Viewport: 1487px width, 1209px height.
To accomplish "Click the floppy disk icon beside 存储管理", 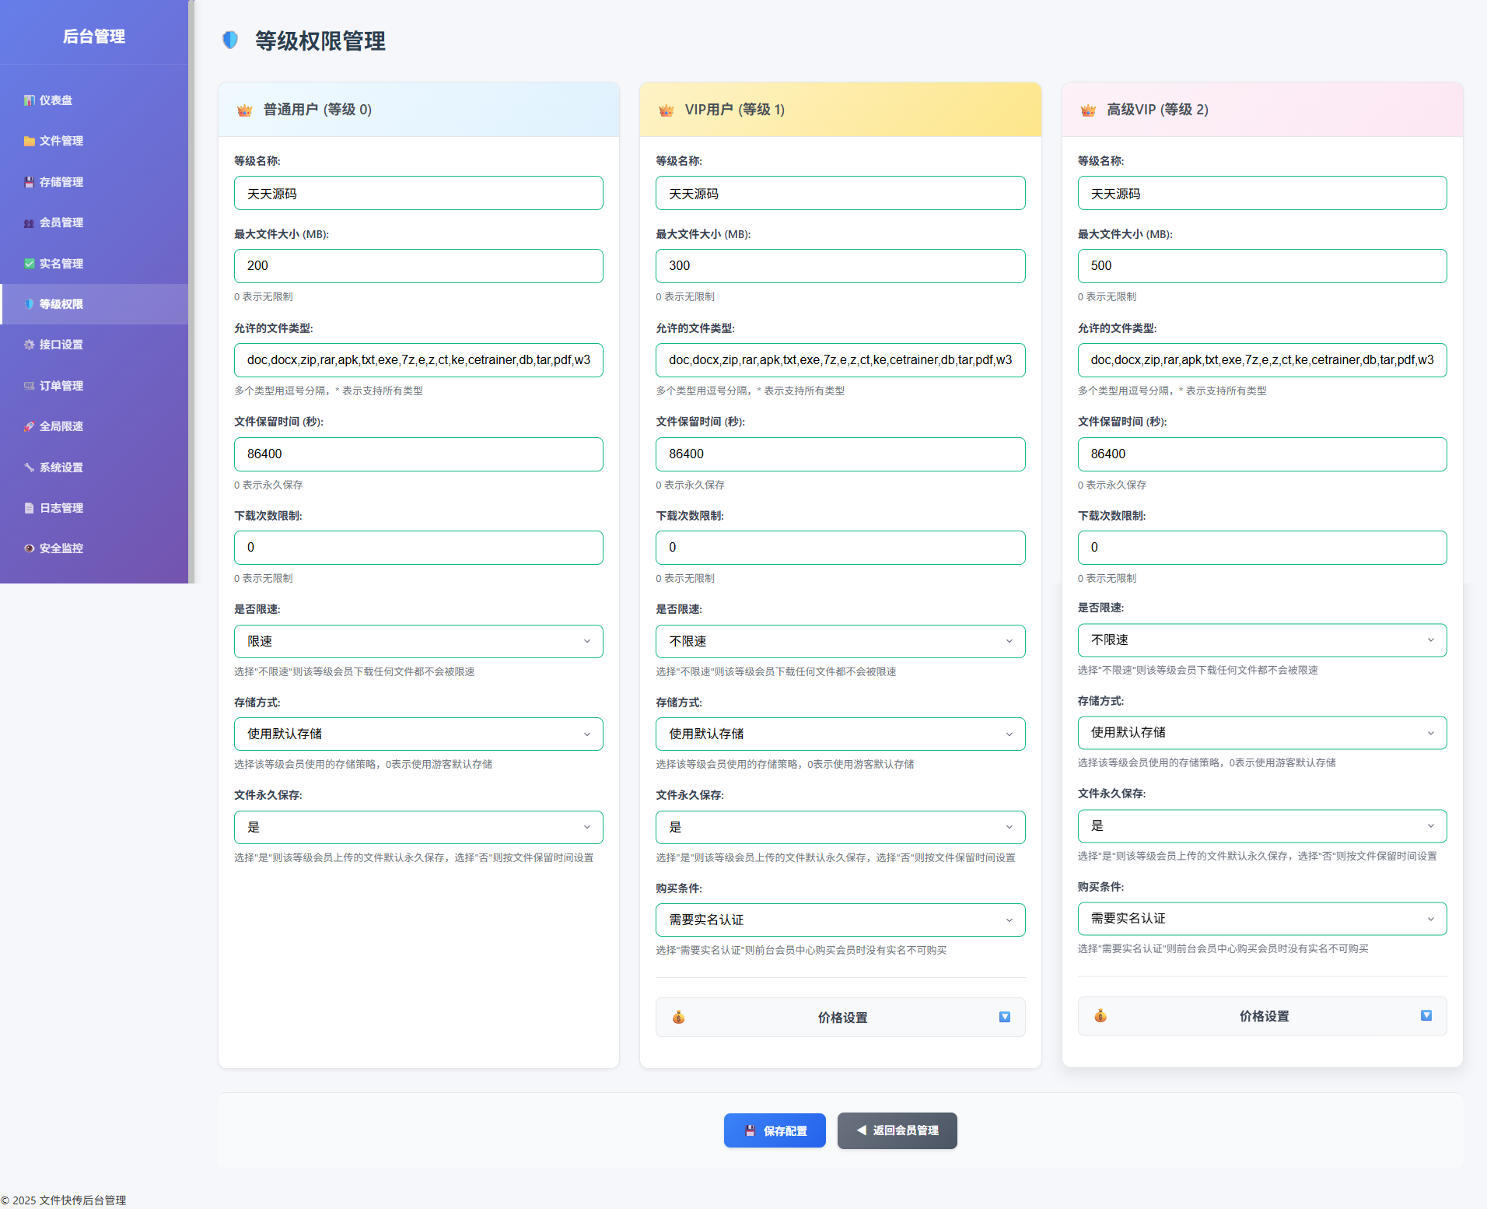I will pos(29,182).
